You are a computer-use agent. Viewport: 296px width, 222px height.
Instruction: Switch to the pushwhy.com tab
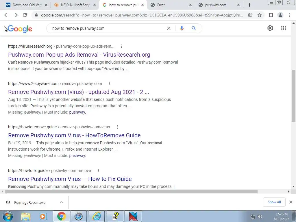pyautogui.click(x=219, y=5)
